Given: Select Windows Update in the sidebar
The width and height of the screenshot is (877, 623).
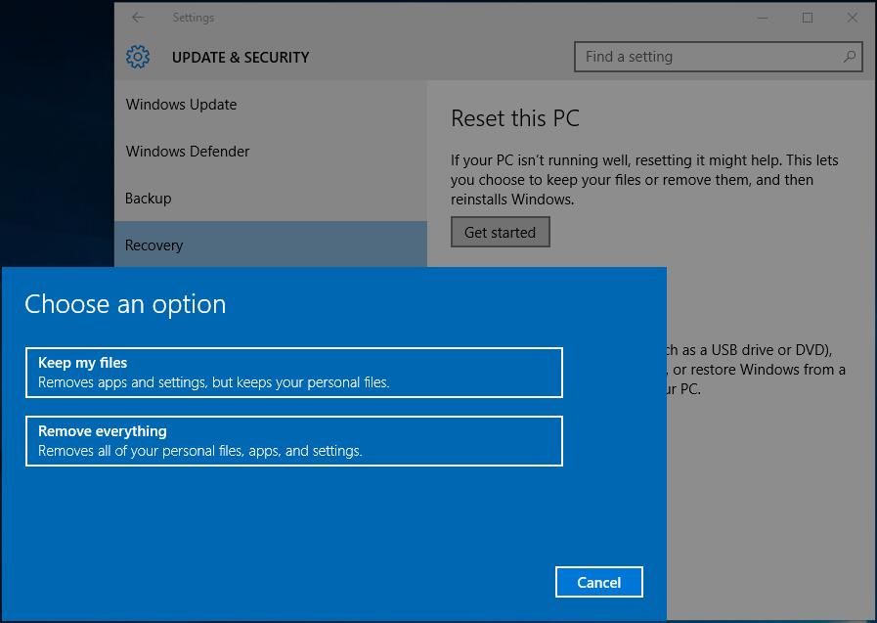Looking at the screenshot, I should 181,105.
